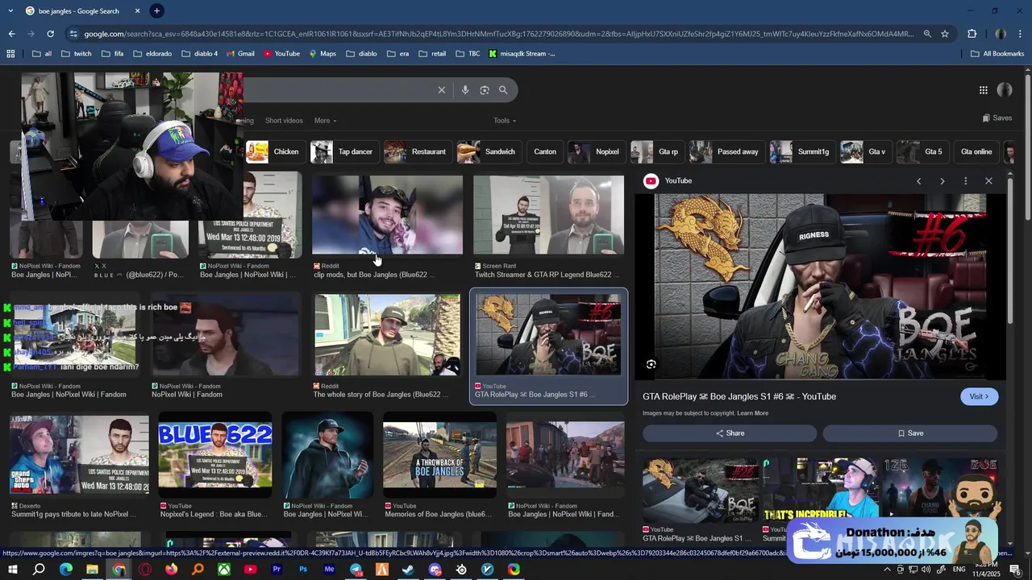Close the image preview panel
1032x580 pixels.
click(988, 181)
